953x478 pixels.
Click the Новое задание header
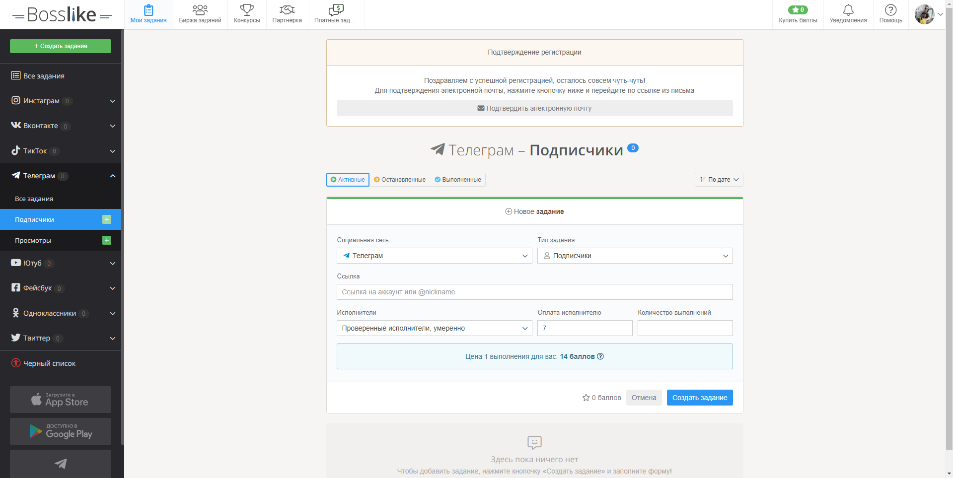coord(534,211)
